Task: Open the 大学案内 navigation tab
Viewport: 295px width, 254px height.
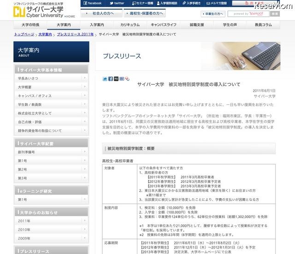Action: point(64,25)
